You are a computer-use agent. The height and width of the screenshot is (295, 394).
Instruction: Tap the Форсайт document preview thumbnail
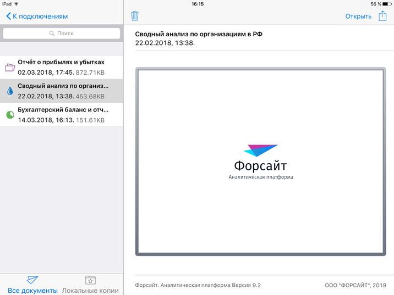[x=261, y=162]
